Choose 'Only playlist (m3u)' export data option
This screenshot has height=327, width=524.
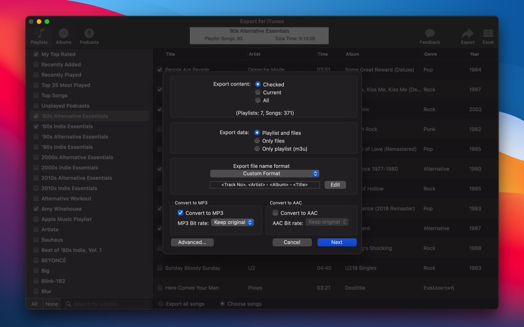pos(257,149)
